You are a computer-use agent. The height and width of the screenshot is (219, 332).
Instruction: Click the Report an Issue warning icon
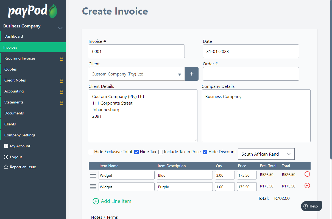[6, 167]
